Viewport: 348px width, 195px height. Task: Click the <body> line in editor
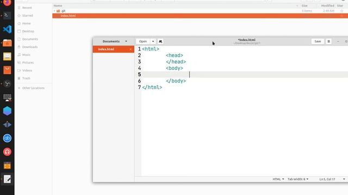175,68
